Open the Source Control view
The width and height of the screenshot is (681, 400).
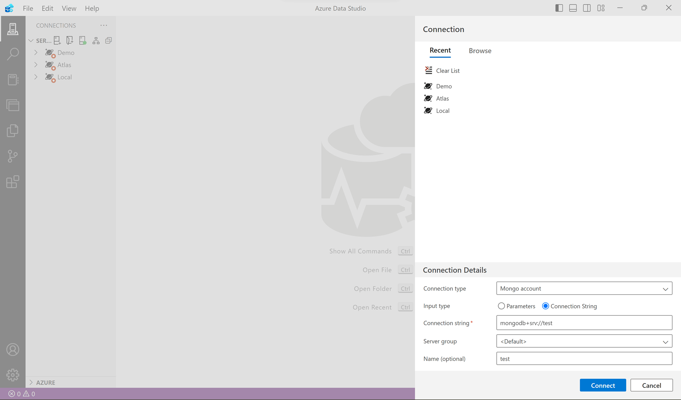[x=13, y=156]
